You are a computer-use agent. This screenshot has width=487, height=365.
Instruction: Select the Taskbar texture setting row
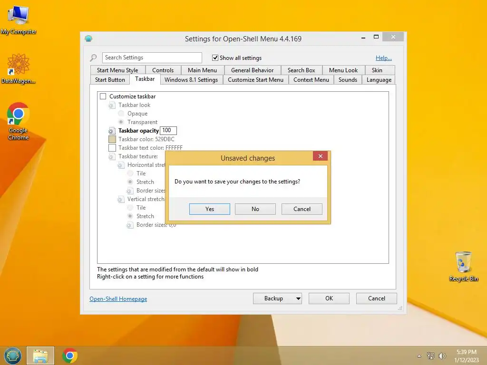tap(138, 156)
